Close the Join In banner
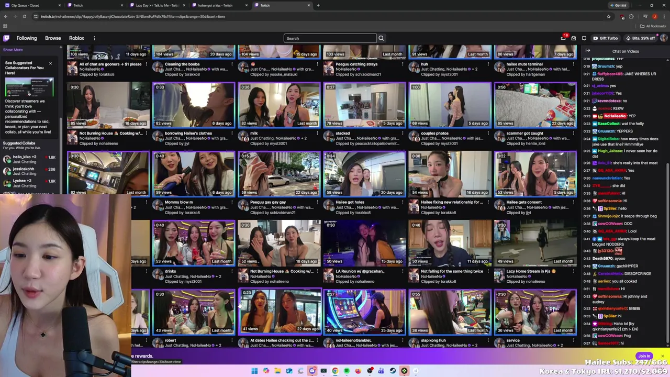The image size is (670, 377). [x=662, y=356]
